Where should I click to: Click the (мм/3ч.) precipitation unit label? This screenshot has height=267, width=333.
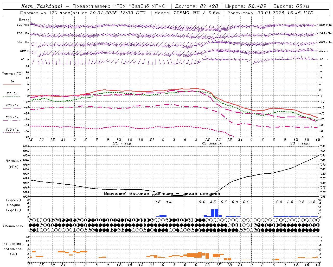click(14, 200)
